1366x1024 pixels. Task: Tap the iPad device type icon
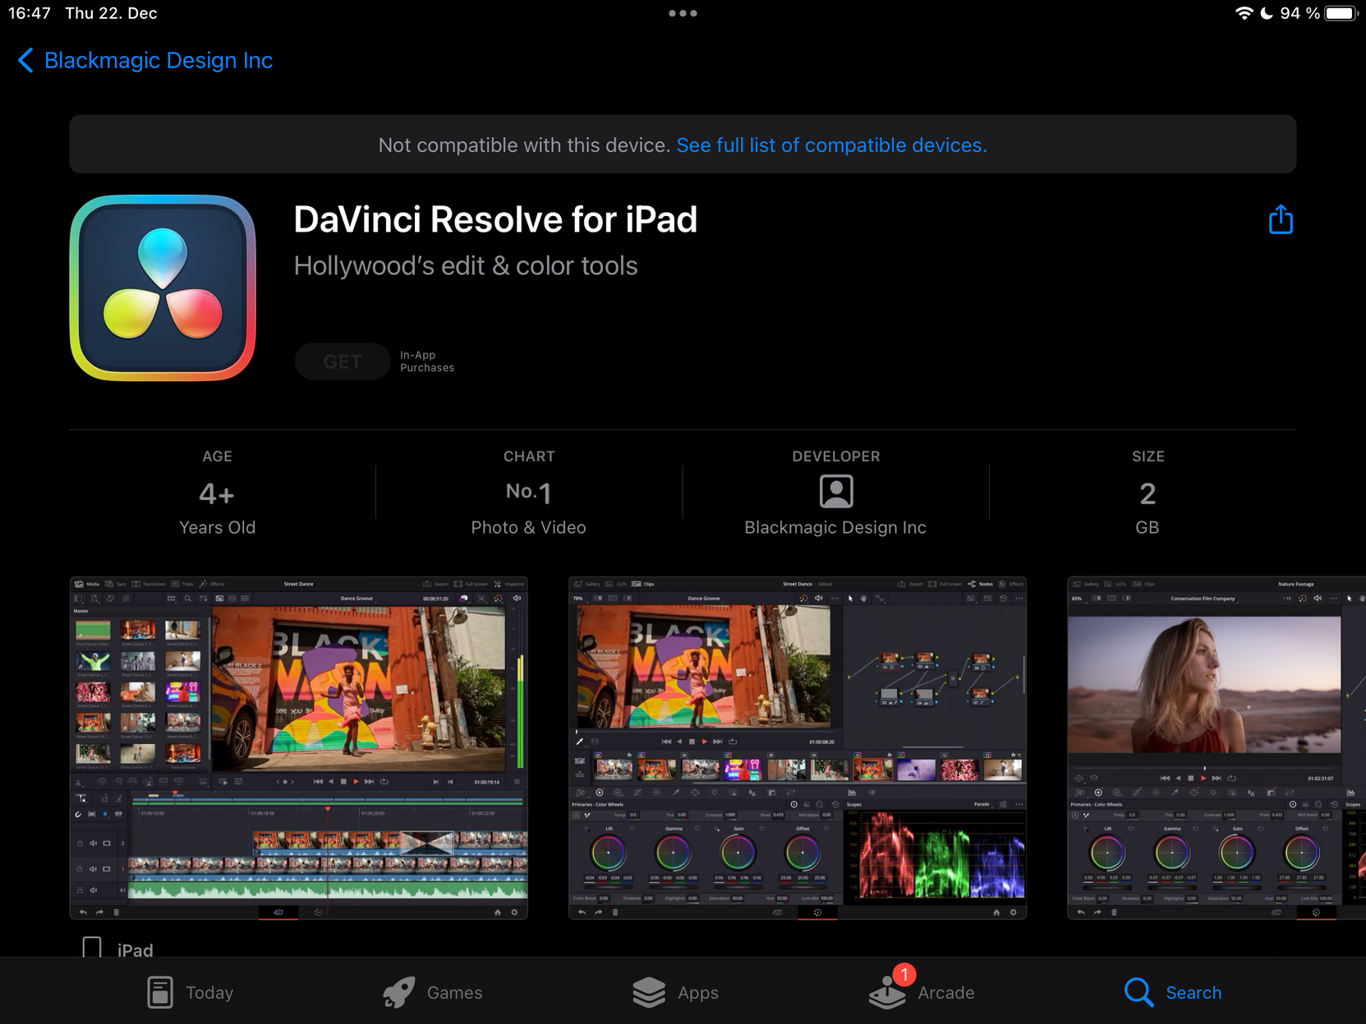tap(92, 948)
